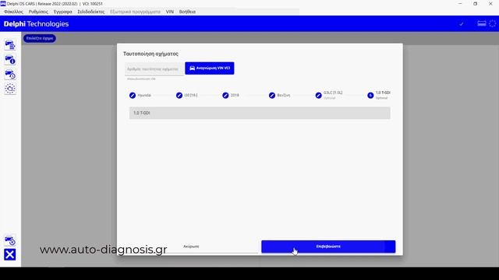Click the blue X icon in the sidebar

coord(10,254)
